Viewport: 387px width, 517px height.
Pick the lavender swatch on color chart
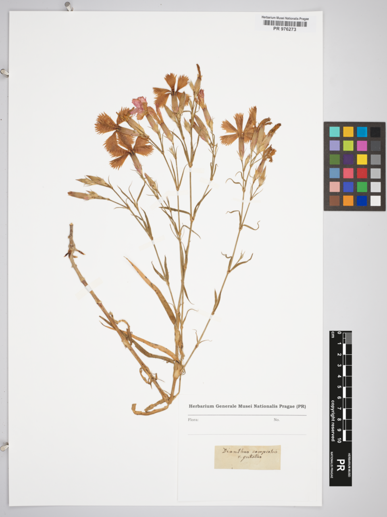tap(335, 145)
